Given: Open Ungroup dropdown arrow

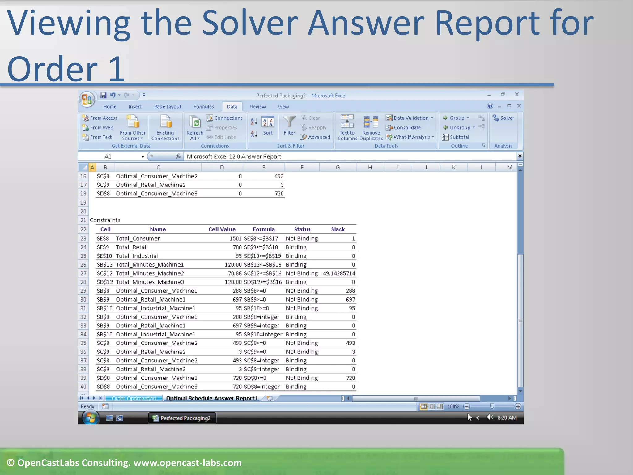Looking at the screenshot, I should pos(474,127).
